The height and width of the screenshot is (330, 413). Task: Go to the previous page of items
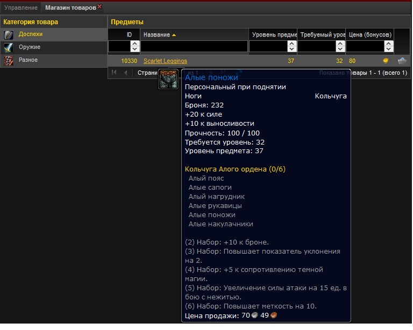click(126, 73)
